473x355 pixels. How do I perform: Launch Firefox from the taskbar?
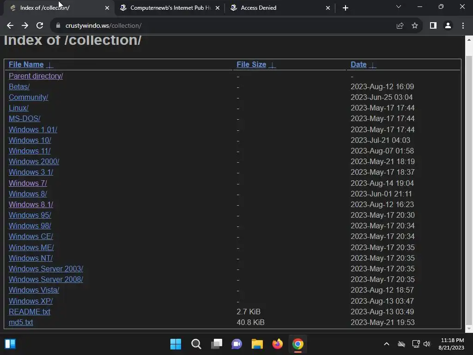[278, 344]
